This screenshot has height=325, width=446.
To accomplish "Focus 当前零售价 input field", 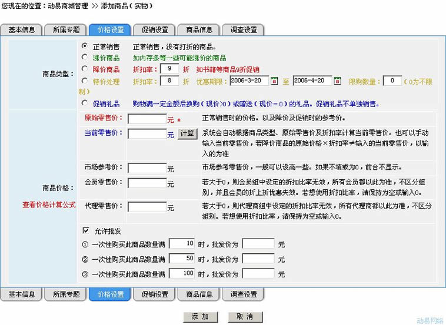I will click(147, 134).
